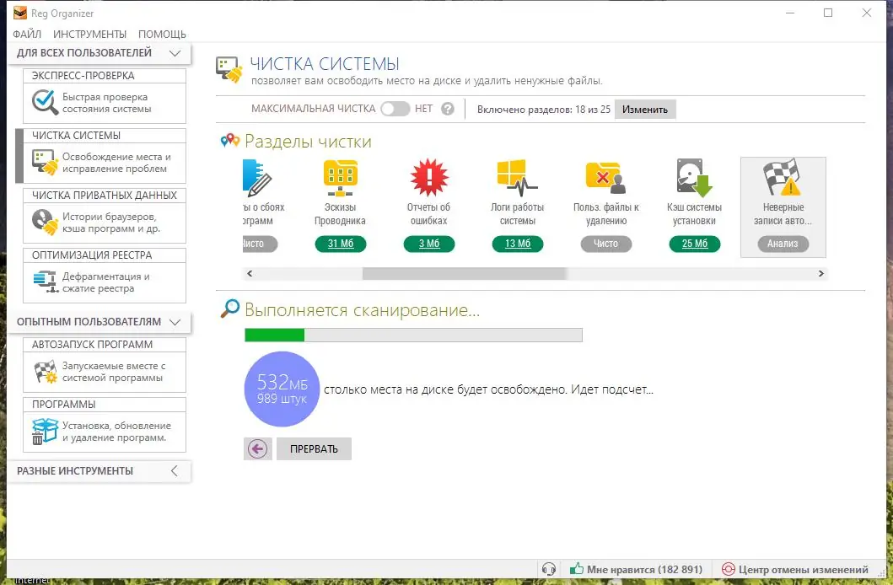Click the notepad pencil crash reports icon
This screenshot has width=893, height=585.
tap(256, 178)
